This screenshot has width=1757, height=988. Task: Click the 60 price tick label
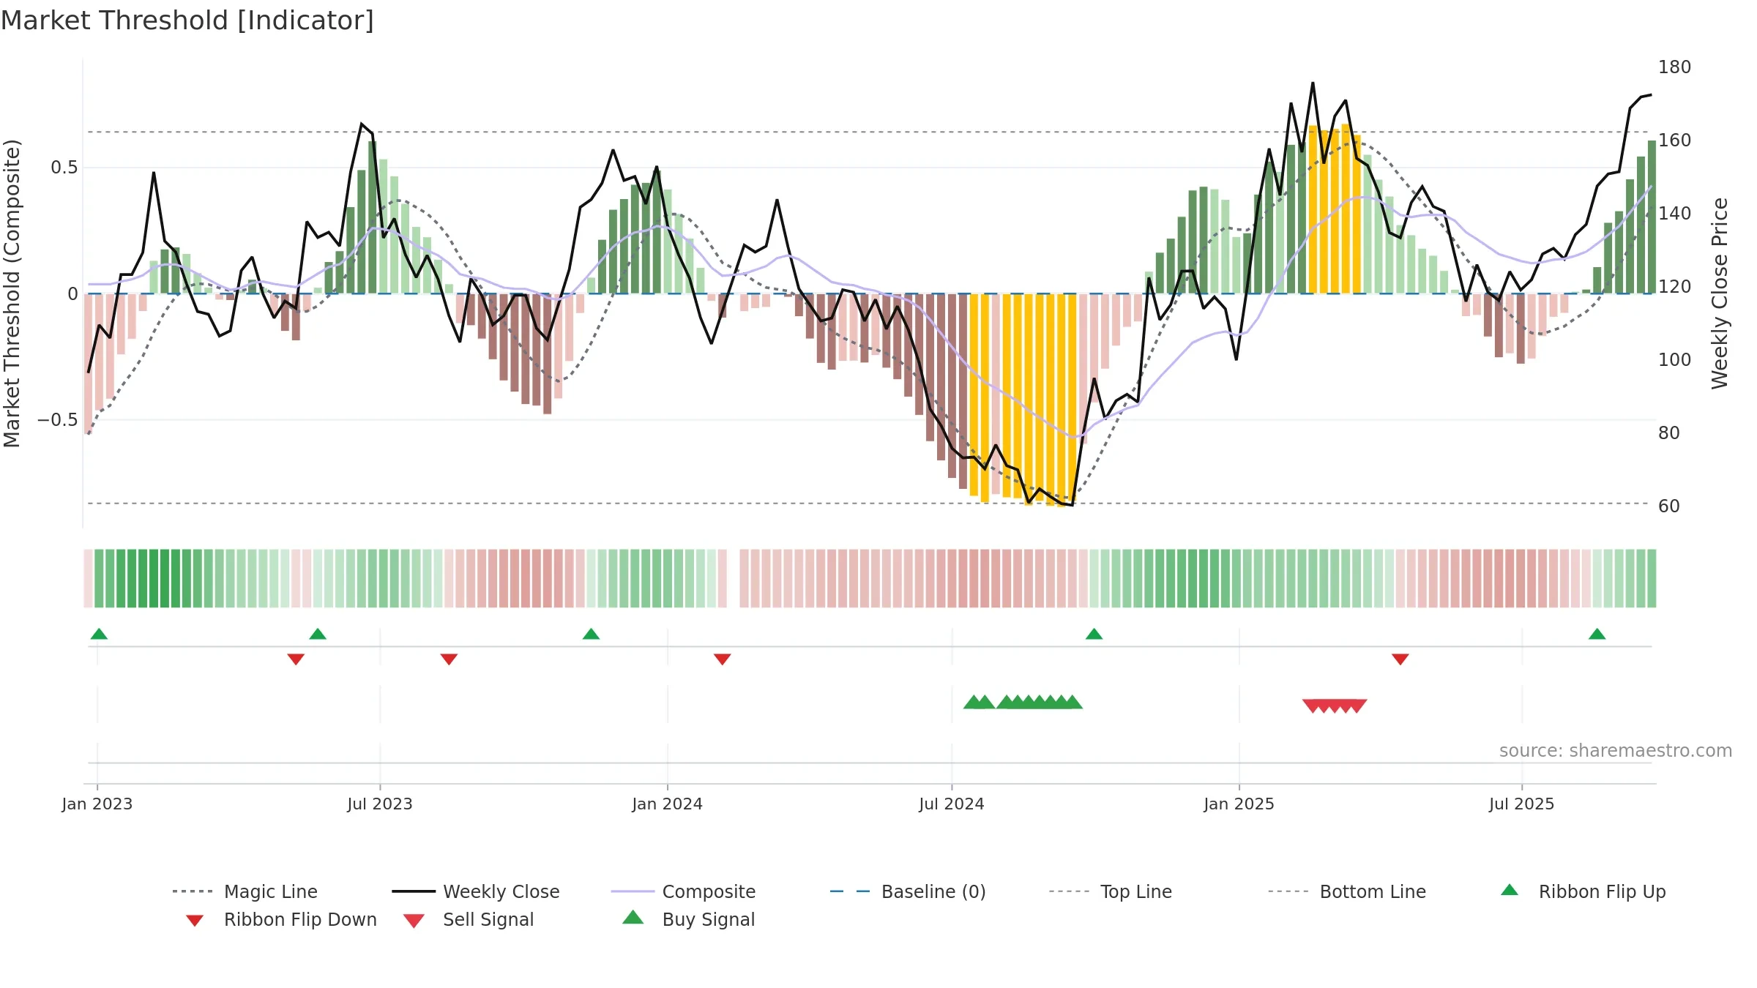pos(1669,506)
